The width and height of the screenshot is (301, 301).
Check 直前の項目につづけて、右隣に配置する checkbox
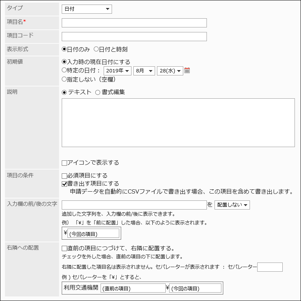coord(64,248)
